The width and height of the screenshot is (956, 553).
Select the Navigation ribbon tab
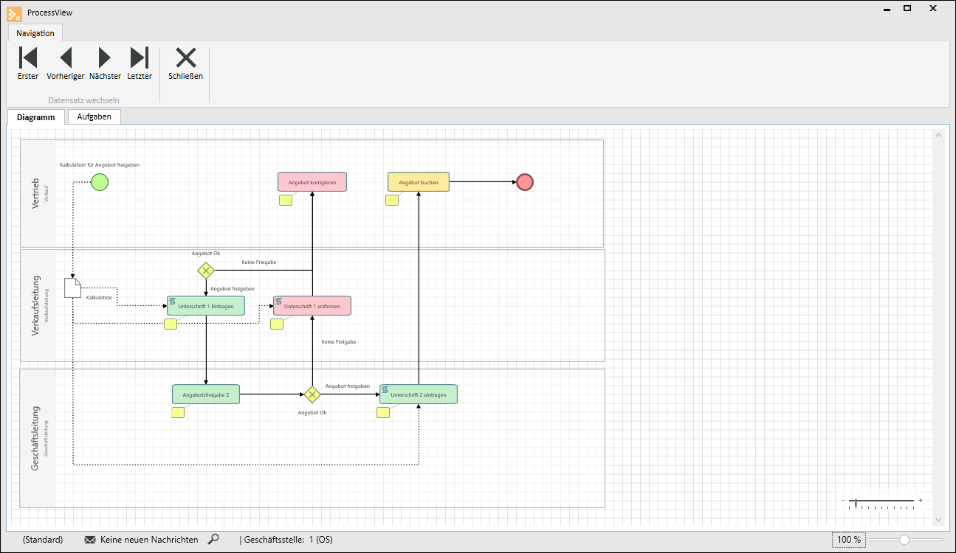35,33
